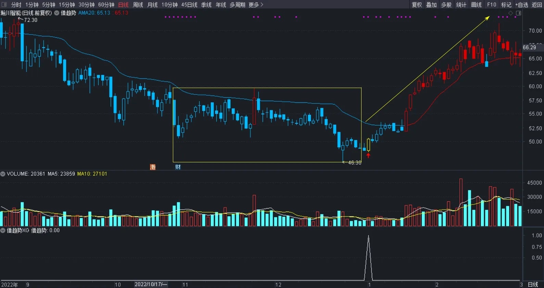
Task: Select the 日线 daily tab
Action: coord(123,5)
